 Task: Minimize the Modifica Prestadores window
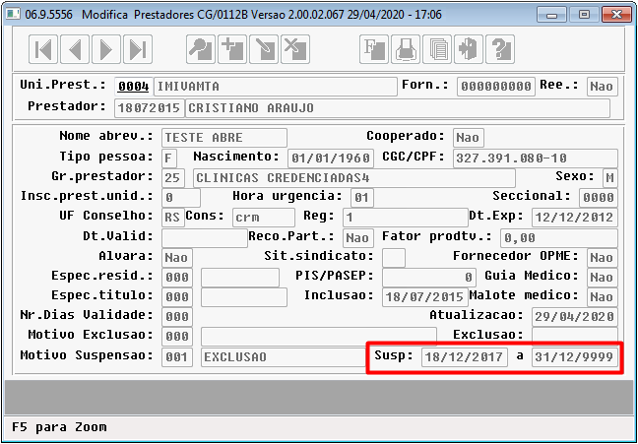click(552, 15)
